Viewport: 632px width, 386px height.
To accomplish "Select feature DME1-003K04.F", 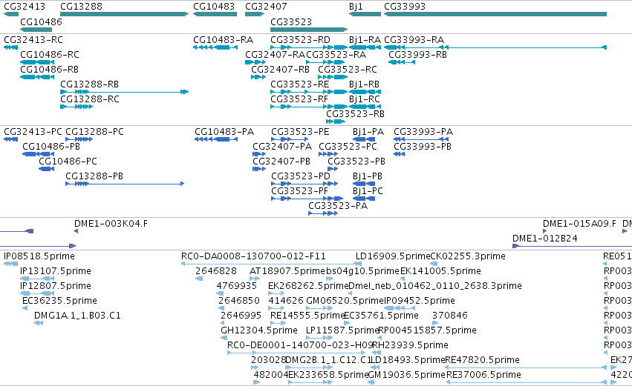I will (x=111, y=224).
